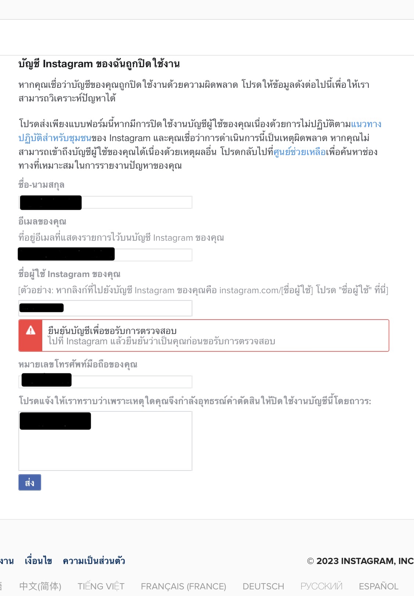This screenshot has height=596, width=414.
Task: Select the ยืนยันบัญชีเพื่อขอรับการตรวจสอบ warning message
Action: click(204, 335)
